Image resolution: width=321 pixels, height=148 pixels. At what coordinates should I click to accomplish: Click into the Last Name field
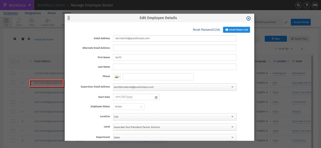coord(175,67)
